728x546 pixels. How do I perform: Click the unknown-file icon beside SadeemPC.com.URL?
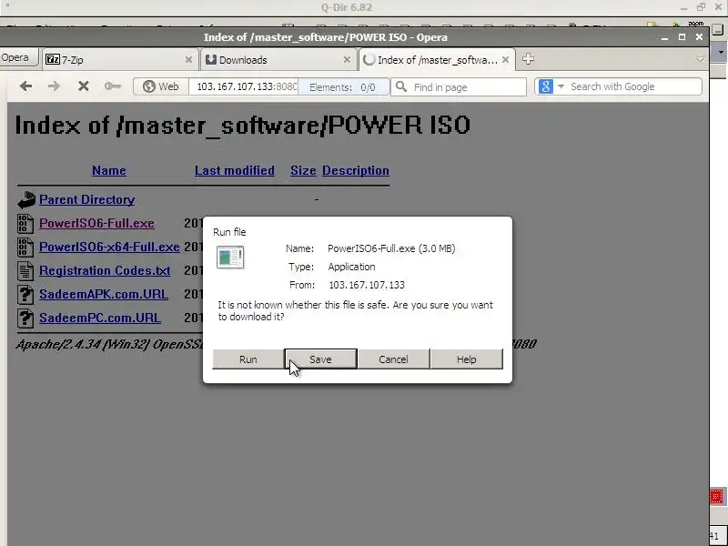(x=25, y=318)
